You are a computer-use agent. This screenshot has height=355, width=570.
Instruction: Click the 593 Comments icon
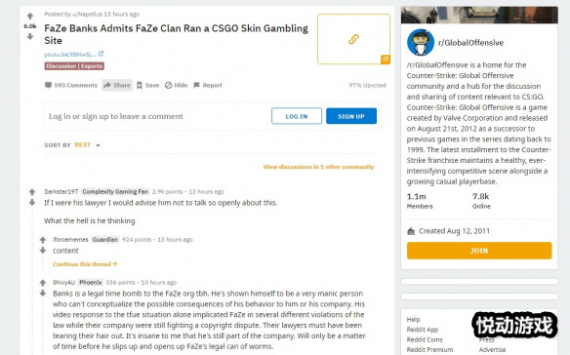(x=49, y=86)
